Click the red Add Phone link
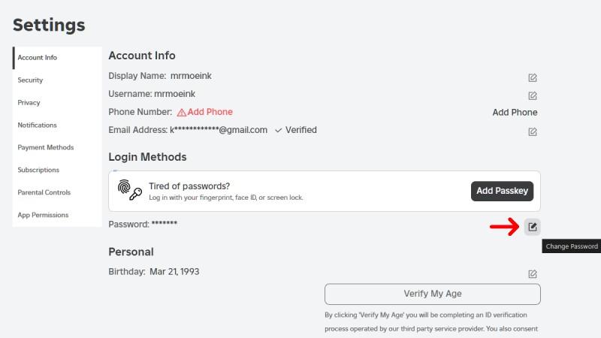This screenshot has height=338, width=601. click(210, 112)
